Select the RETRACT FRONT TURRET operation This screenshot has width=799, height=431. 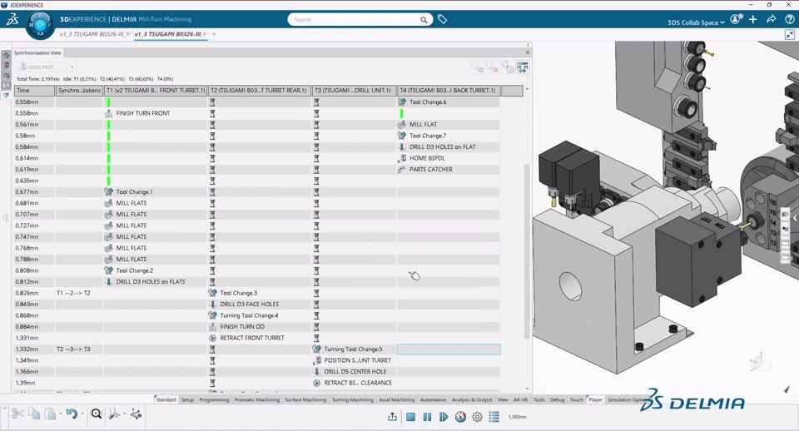coord(251,338)
